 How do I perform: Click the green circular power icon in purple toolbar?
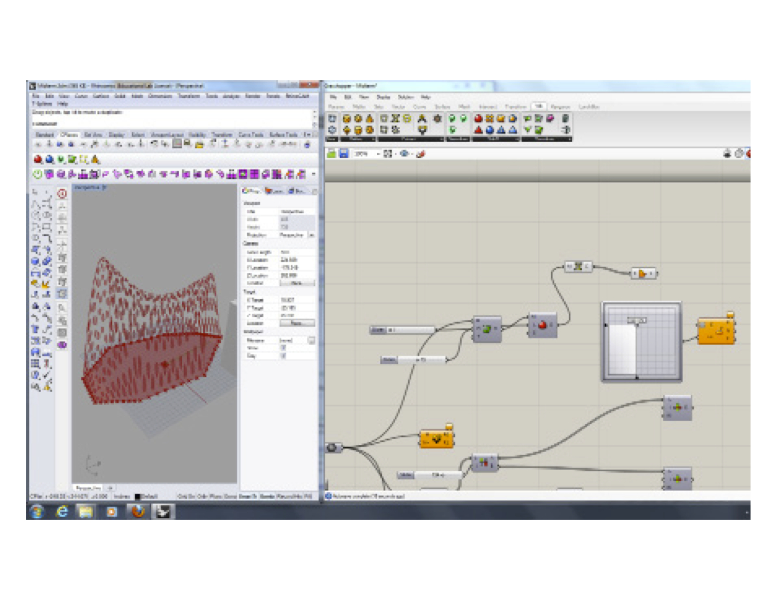pos(38,175)
